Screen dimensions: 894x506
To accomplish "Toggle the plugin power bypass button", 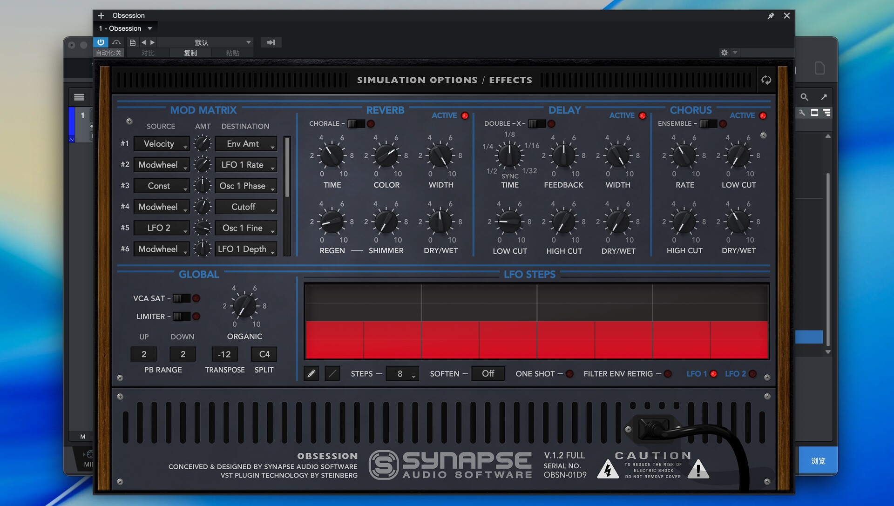I will click(x=101, y=42).
